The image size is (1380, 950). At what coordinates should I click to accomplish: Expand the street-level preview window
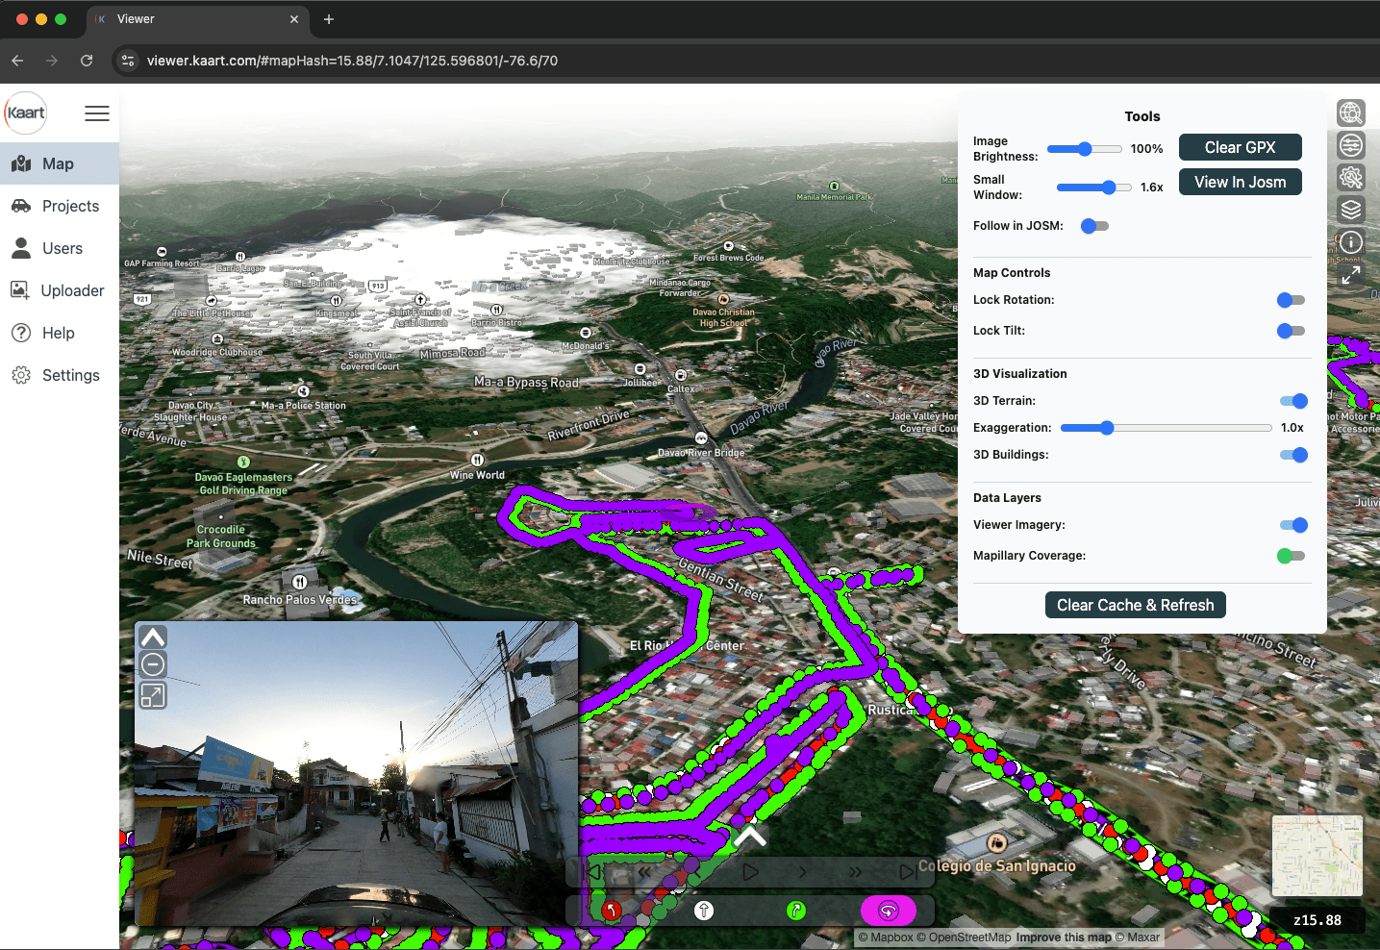152,694
